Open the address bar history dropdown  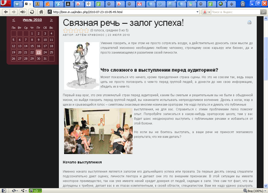click(x=197, y=12)
